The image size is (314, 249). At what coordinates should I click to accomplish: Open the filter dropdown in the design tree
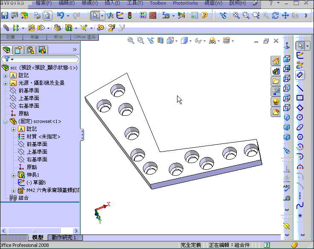click(x=12, y=59)
